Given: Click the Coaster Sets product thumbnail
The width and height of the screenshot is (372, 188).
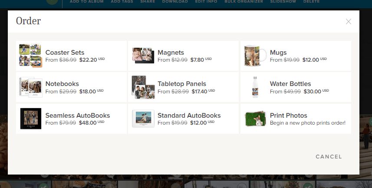Looking at the screenshot, I should coord(30,56).
